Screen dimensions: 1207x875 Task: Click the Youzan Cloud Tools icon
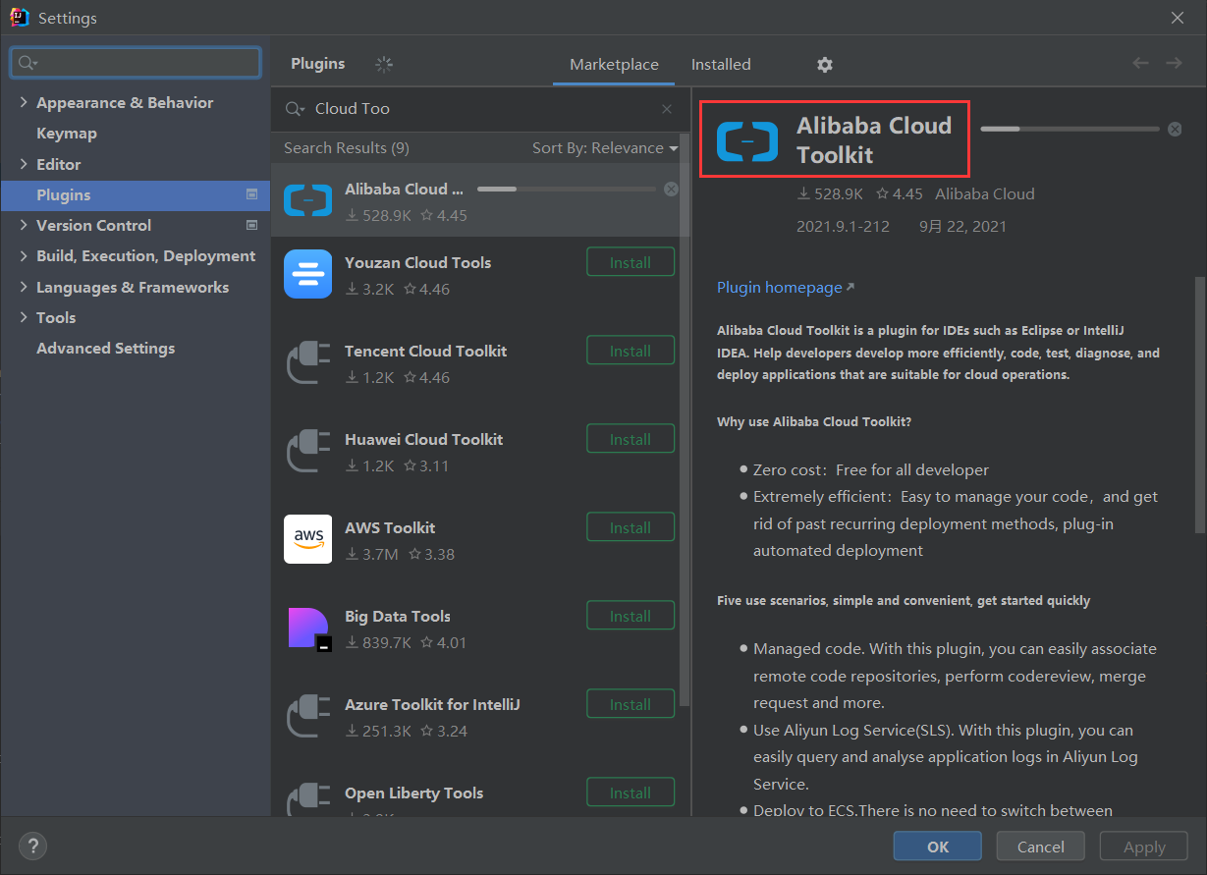point(307,274)
